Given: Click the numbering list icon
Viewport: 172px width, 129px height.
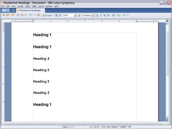Looking at the screenshot, I should 119,15.
